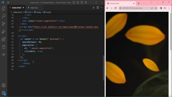The height and width of the screenshot is (97, 172).
Task: Place cursor on spaceBetween: 20 line
Action: [32, 42]
